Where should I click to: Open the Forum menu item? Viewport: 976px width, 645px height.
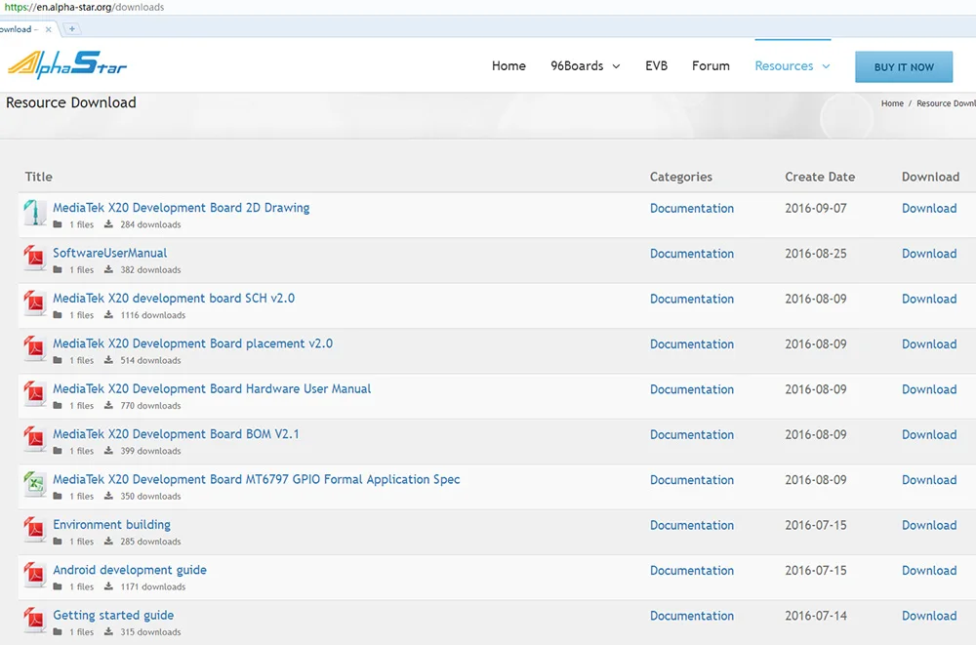(711, 66)
